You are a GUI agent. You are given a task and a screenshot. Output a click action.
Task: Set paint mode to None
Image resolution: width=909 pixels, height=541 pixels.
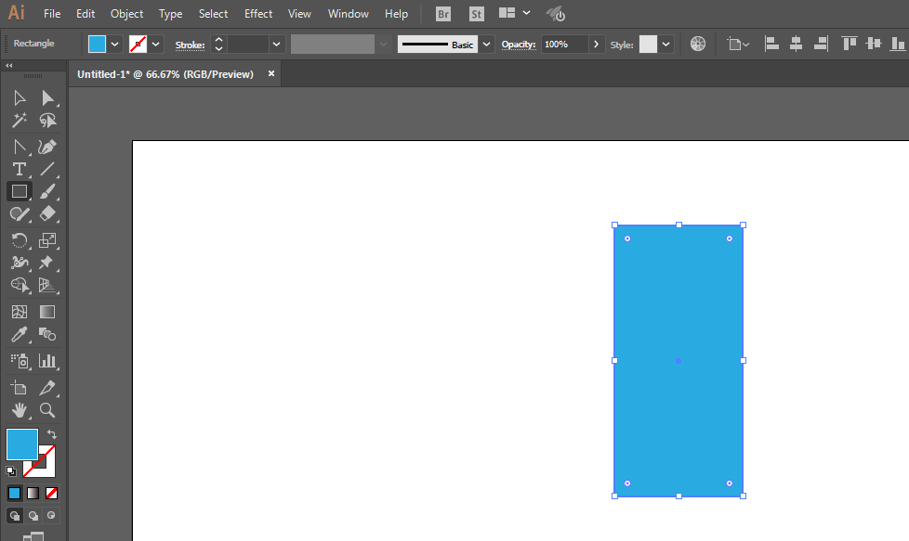[x=52, y=493]
